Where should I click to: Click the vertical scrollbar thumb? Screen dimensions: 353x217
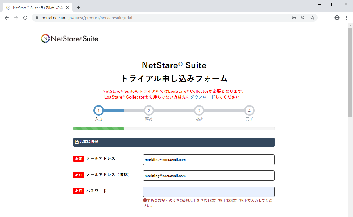pyautogui.click(x=350, y=72)
